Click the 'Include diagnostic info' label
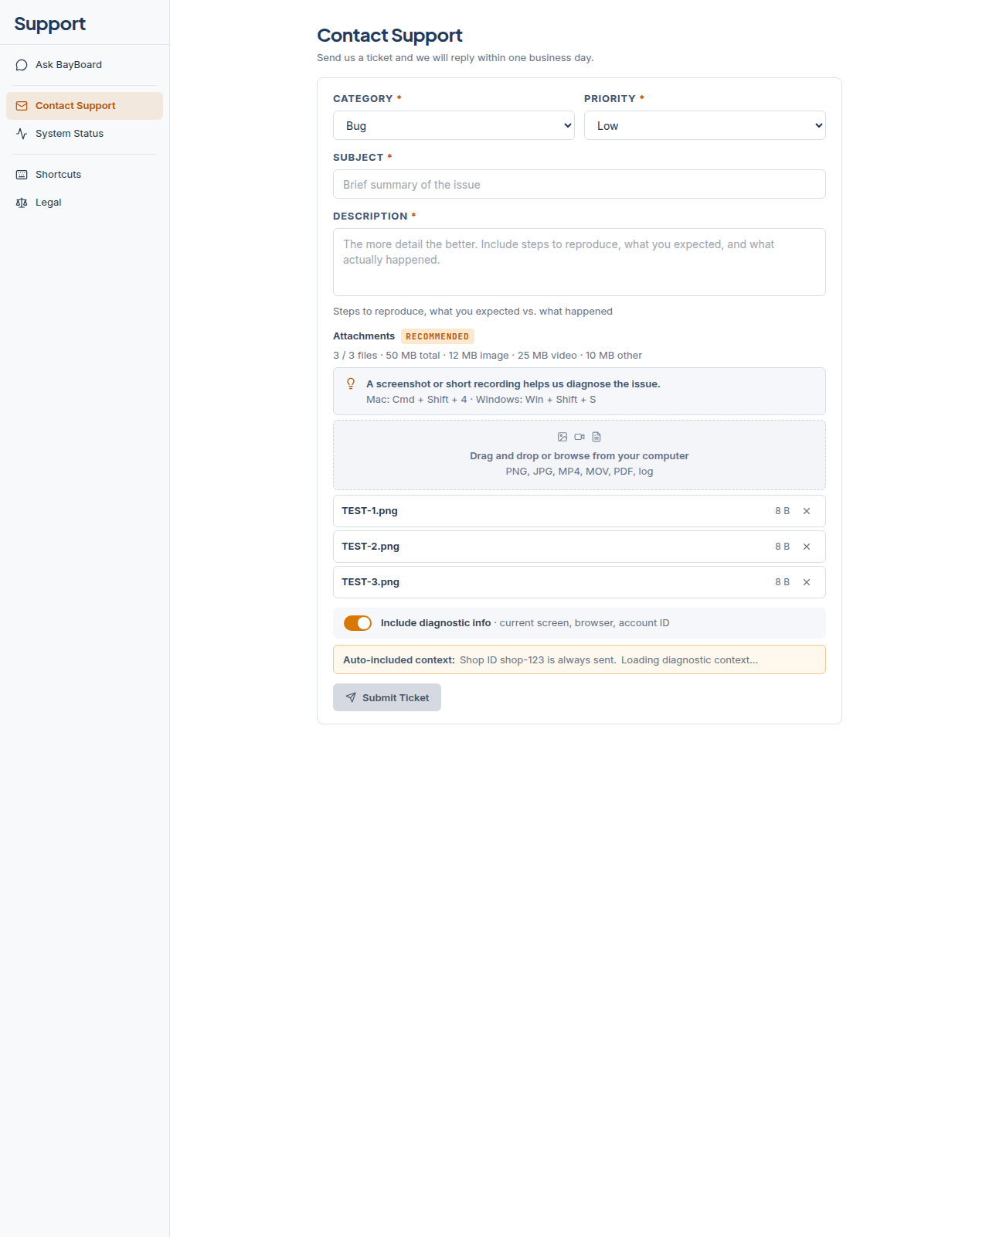Viewport: 989px width, 1237px height. [x=436, y=623]
